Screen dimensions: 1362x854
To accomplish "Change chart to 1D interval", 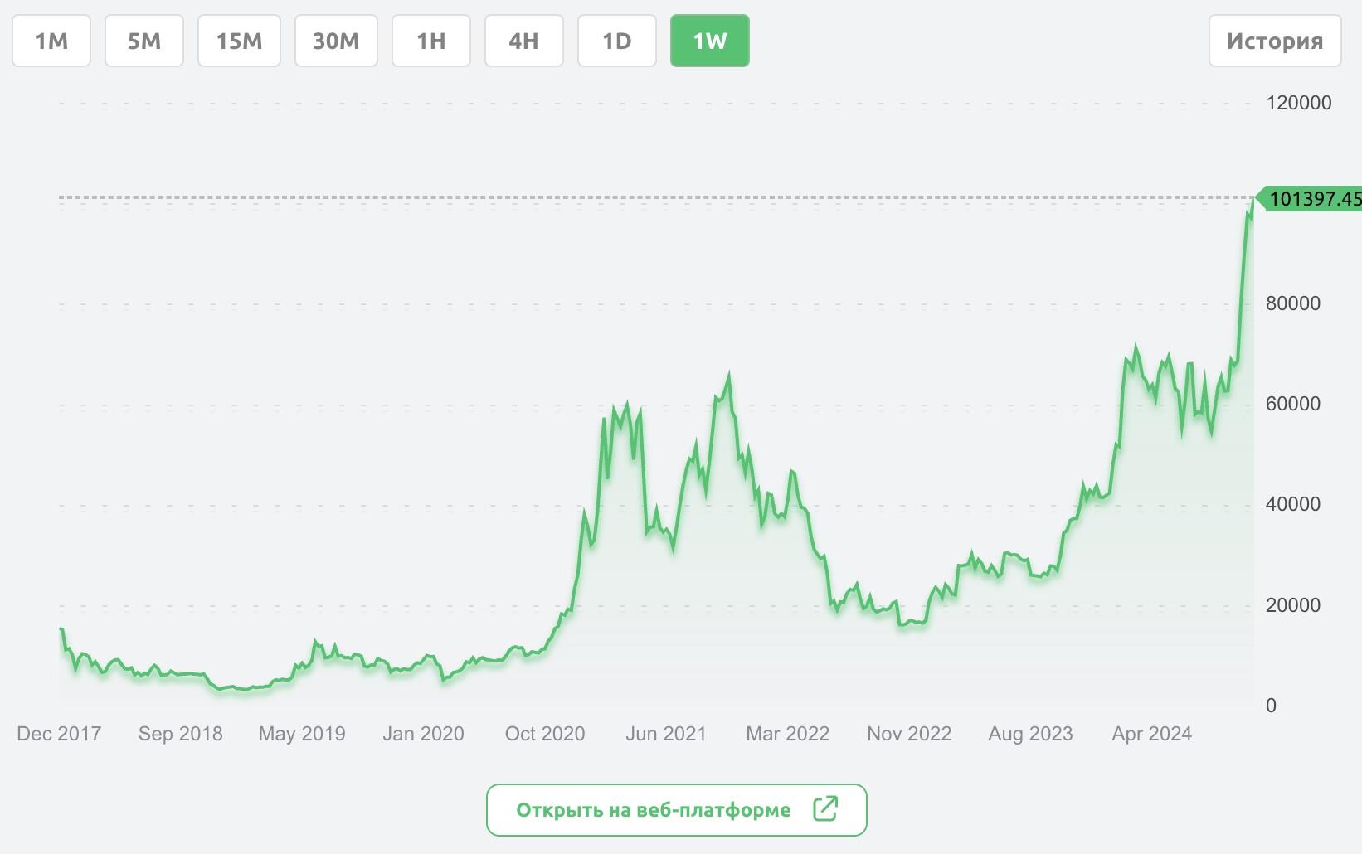I will tap(616, 41).
